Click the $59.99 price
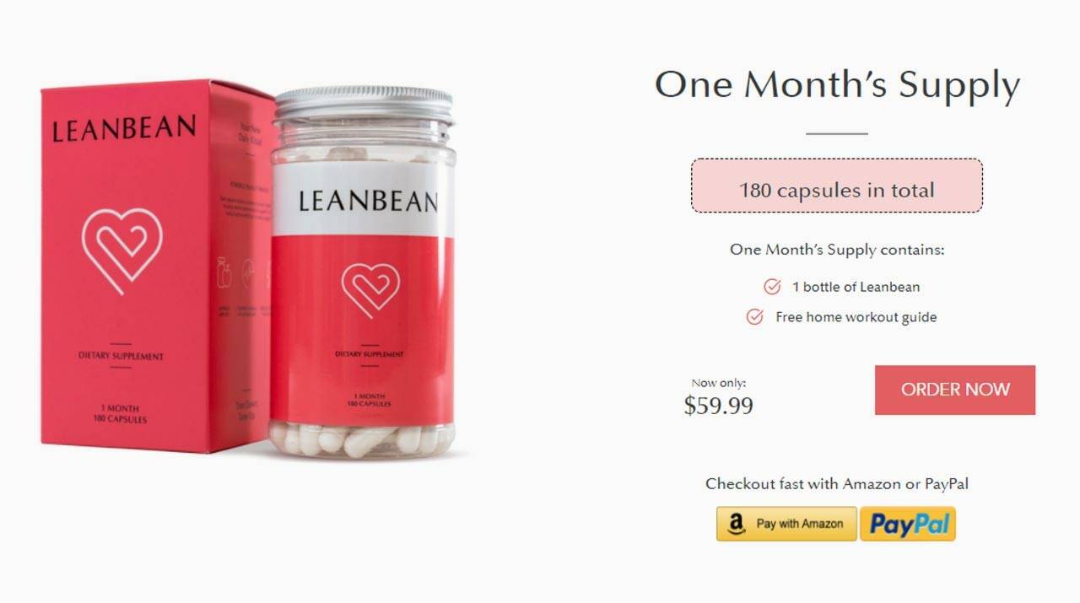Screen dimensions: 1080x603 (718, 406)
